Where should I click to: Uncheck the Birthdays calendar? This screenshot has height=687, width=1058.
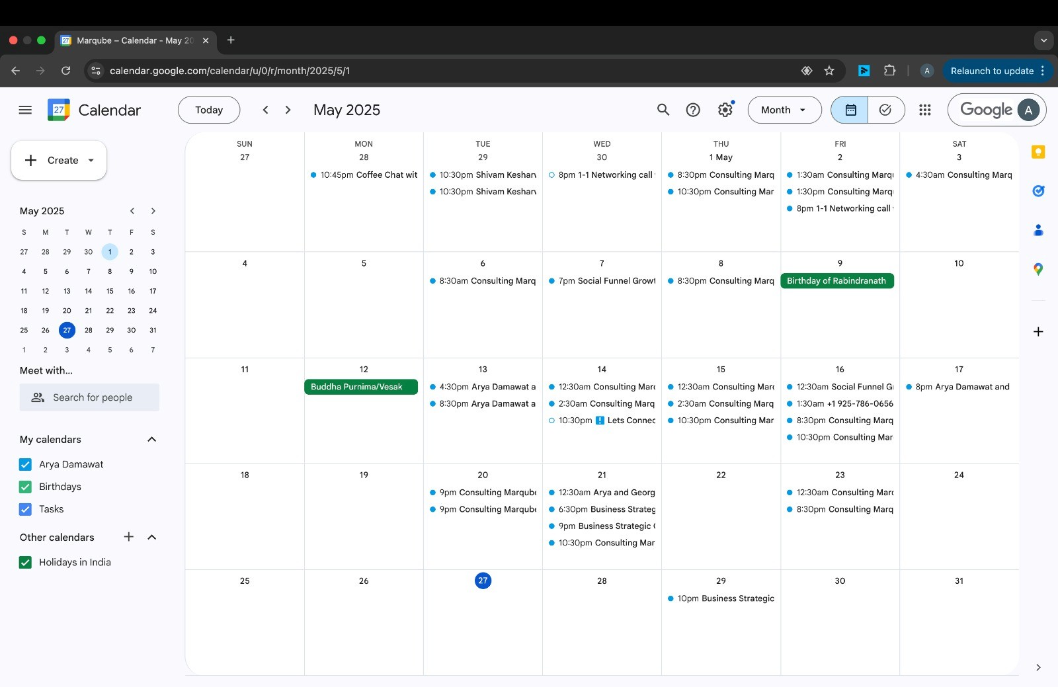[x=25, y=487]
